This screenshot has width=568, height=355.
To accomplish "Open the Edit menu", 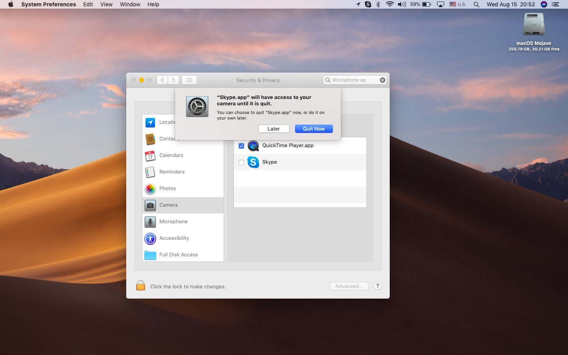I will (x=88, y=4).
